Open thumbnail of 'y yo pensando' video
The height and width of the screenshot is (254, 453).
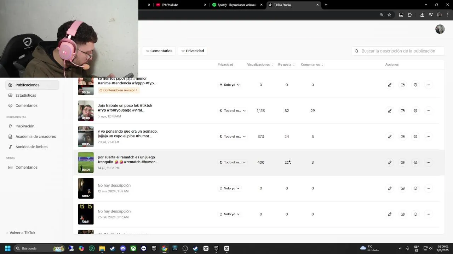86,137
